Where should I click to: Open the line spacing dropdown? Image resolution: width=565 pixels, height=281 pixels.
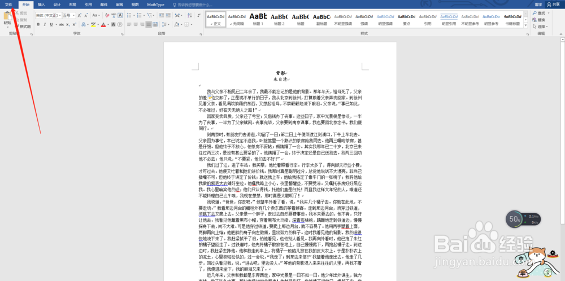(166, 24)
